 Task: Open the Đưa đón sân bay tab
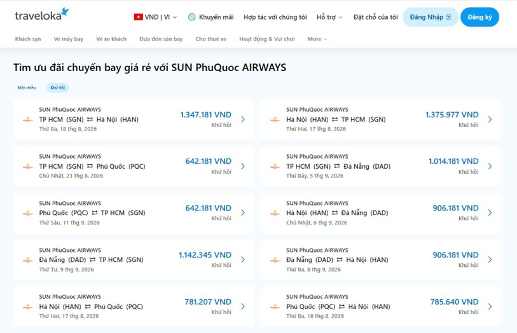[161, 39]
